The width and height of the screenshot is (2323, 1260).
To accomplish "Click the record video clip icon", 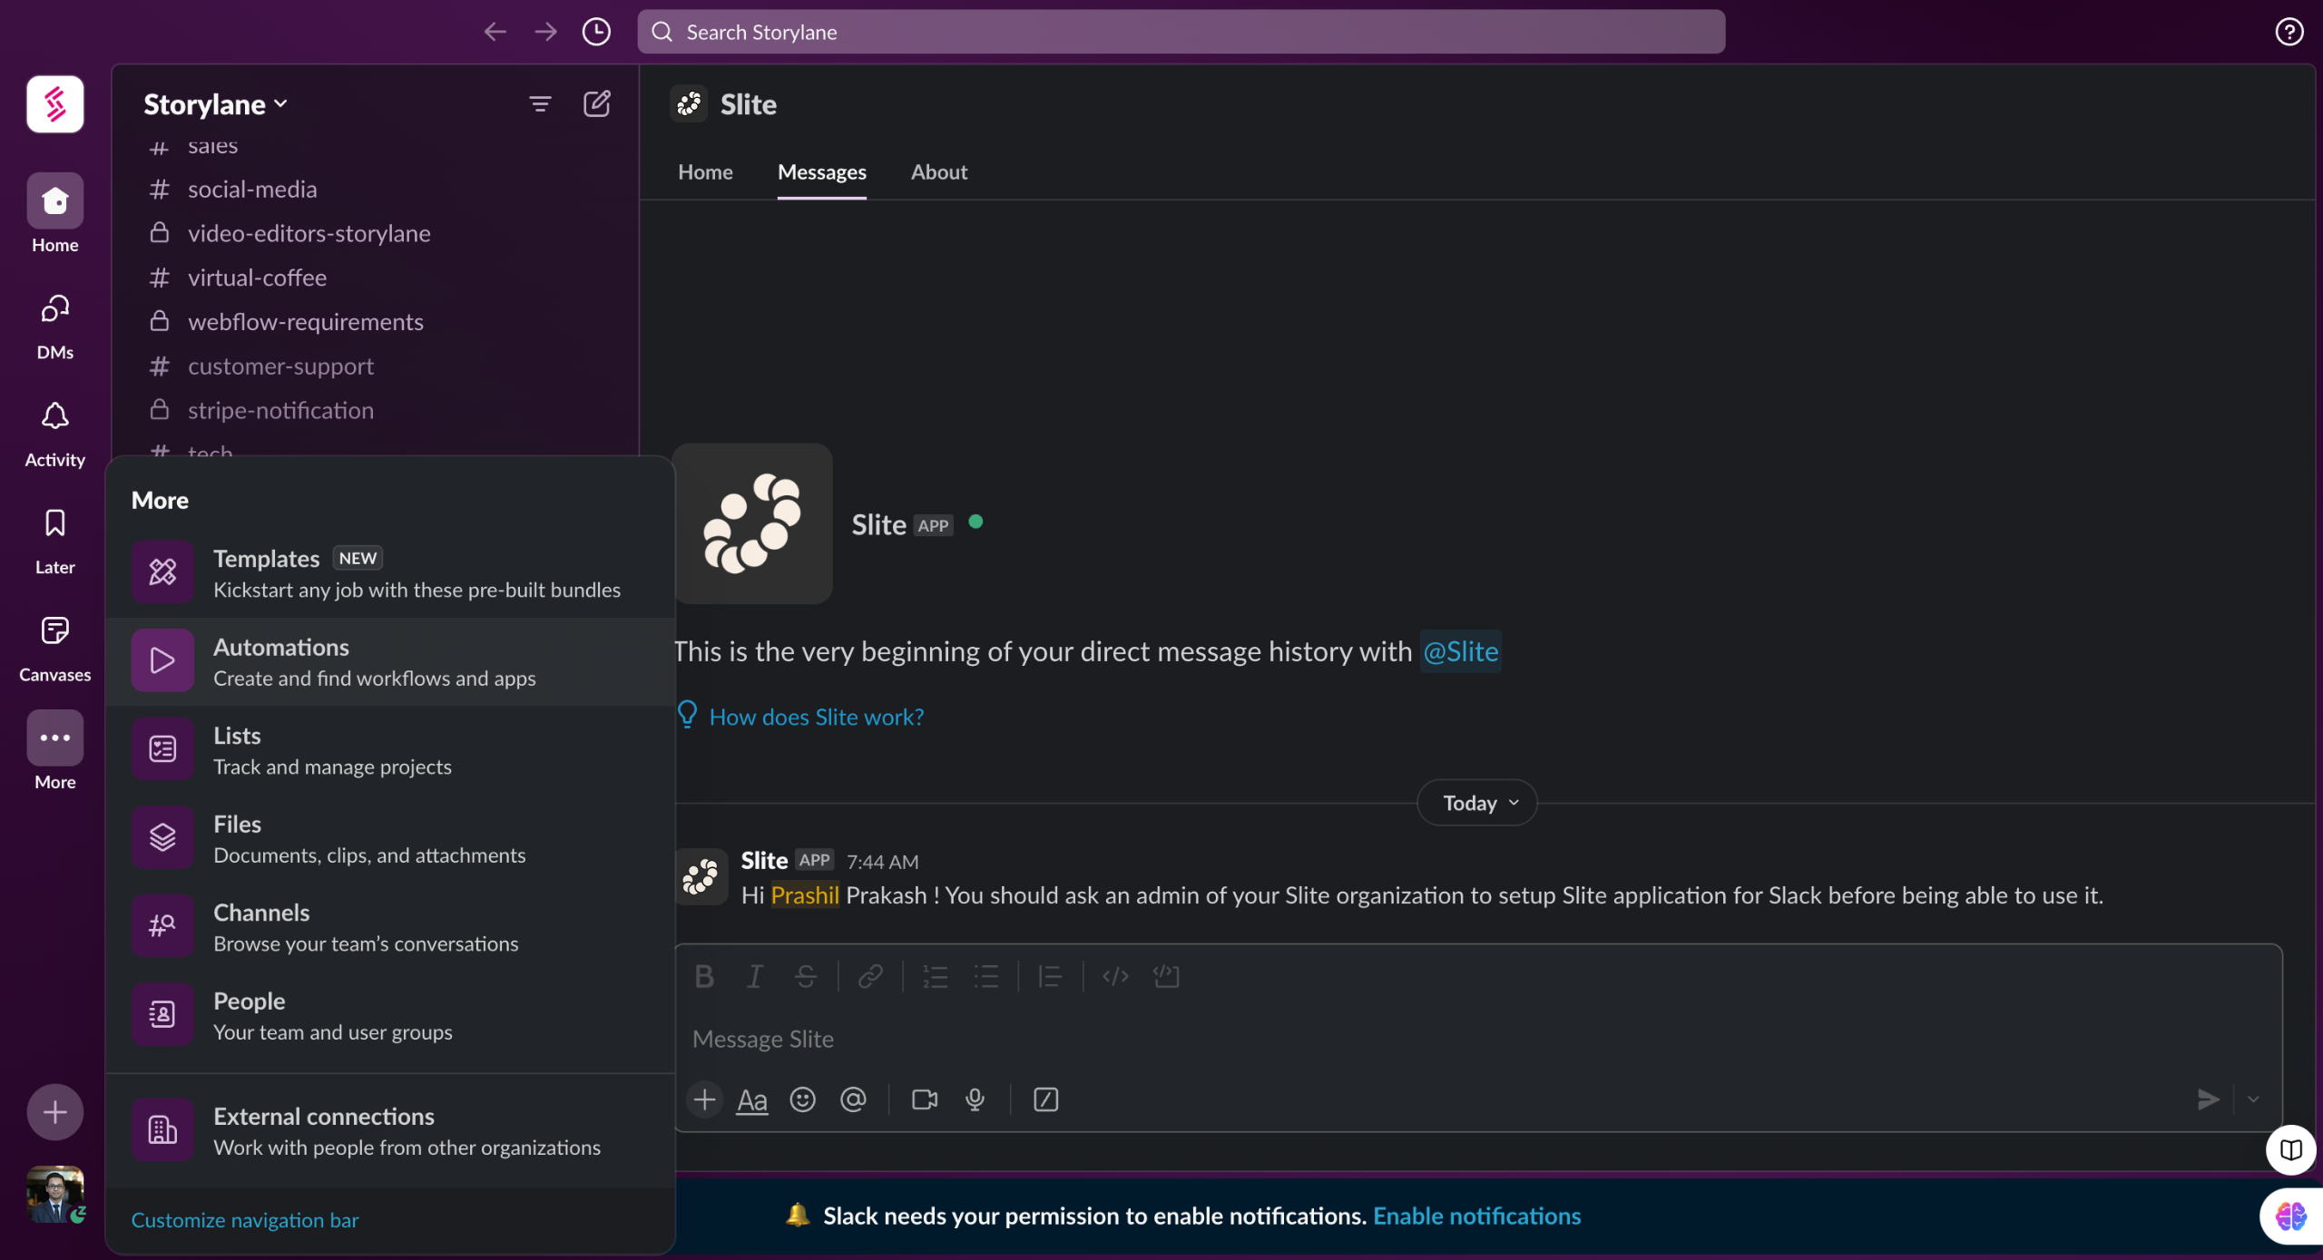I will (x=924, y=1099).
